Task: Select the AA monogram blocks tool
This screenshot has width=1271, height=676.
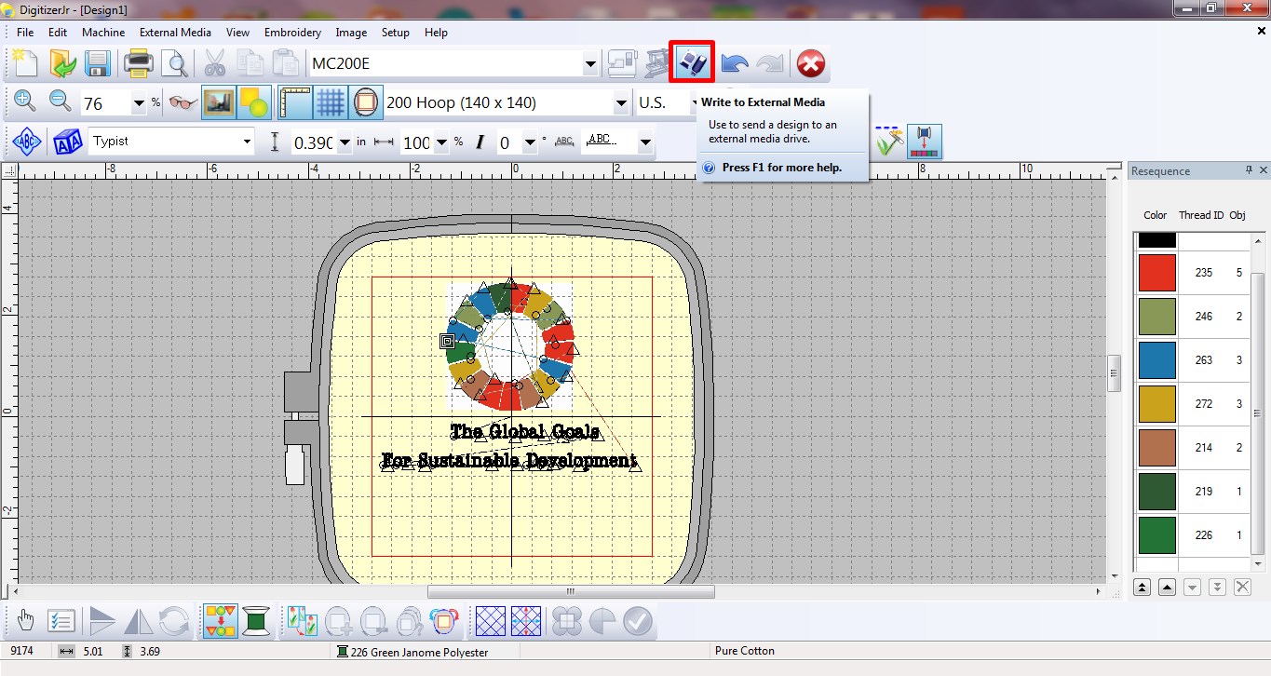Action: (67, 142)
